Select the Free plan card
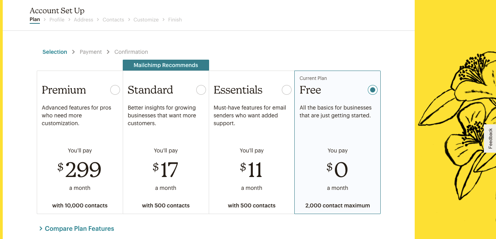Viewport: 496px width, 239px height. click(x=337, y=142)
